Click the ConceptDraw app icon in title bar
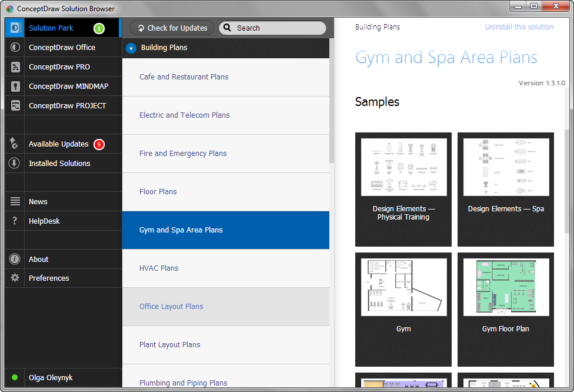The image size is (574, 392). click(x=10, y=8)
